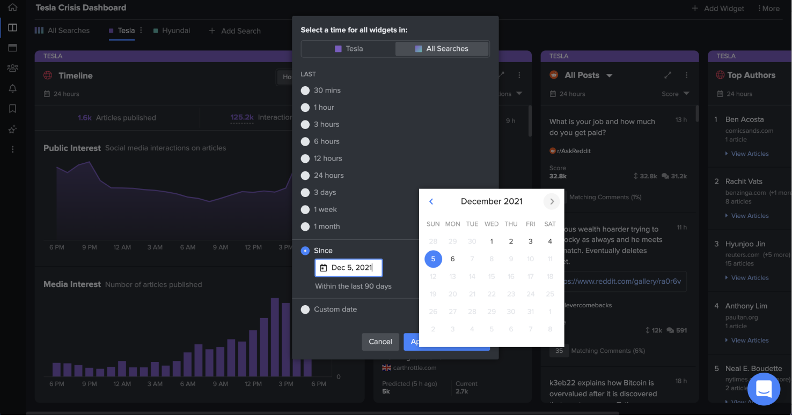Pick December 6 in the calendar
The height and width of the screenshot is (416, 792).
click(452, 259)
